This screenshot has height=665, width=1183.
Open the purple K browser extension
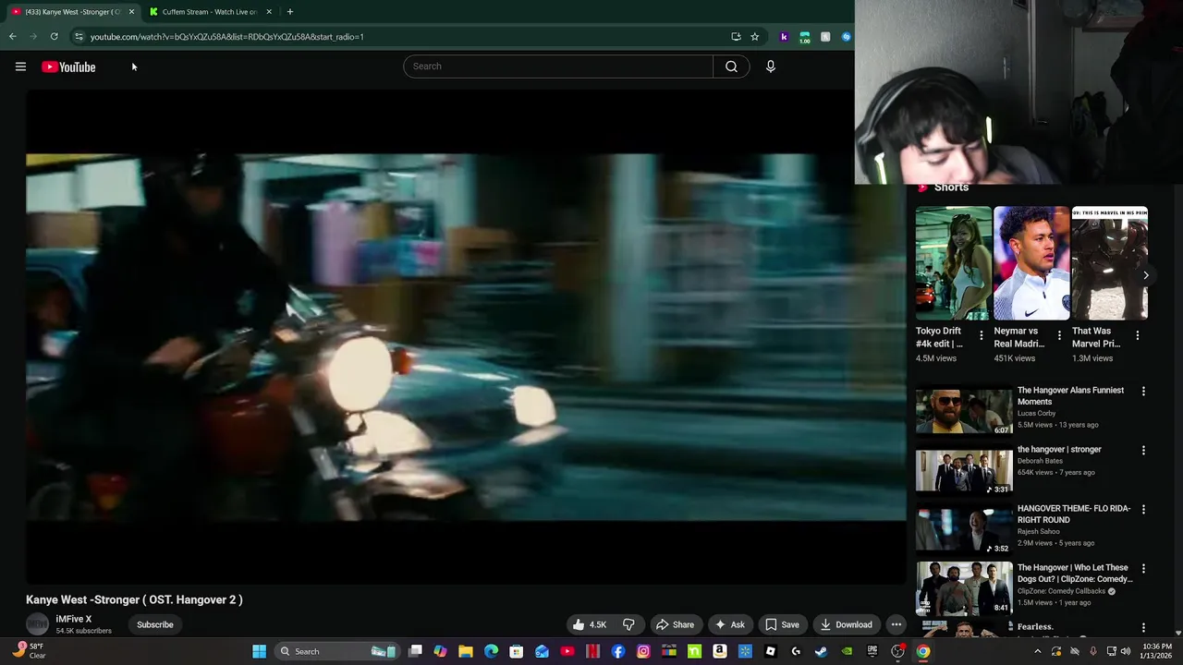[x=784, y=37]
